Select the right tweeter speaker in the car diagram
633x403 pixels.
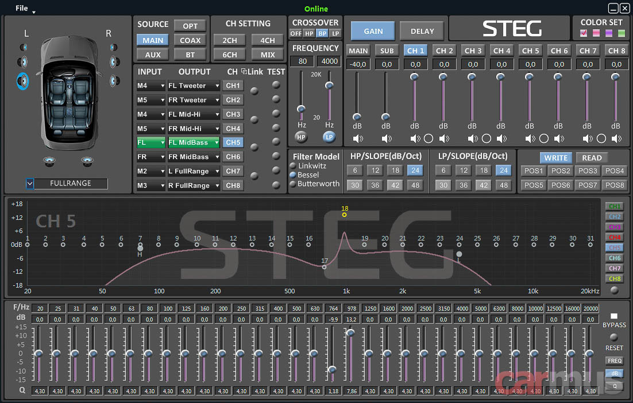(114, 48)
